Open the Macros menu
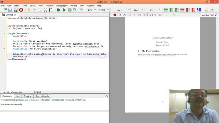Screen dimensions: 219x123 pos(74,5)
